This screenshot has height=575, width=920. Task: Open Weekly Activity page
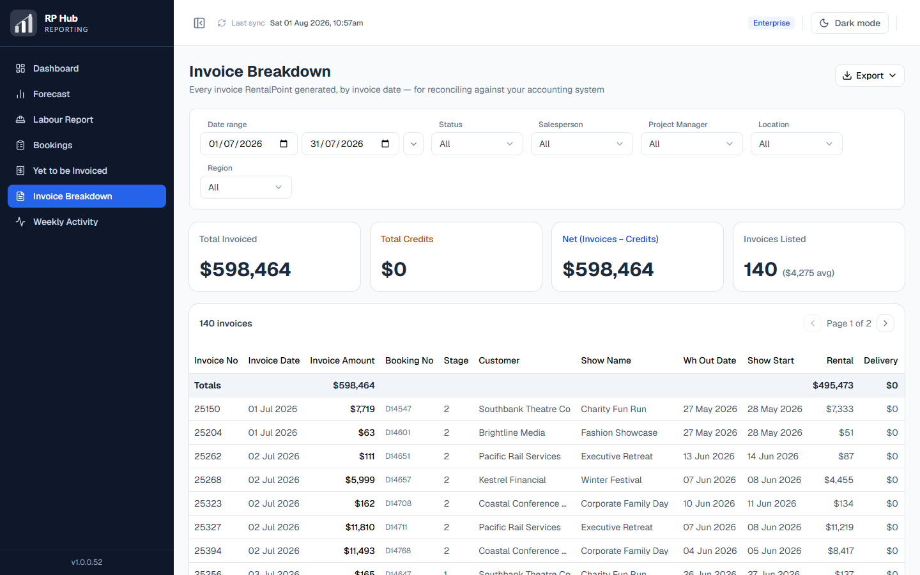click(x=87, y=222)
